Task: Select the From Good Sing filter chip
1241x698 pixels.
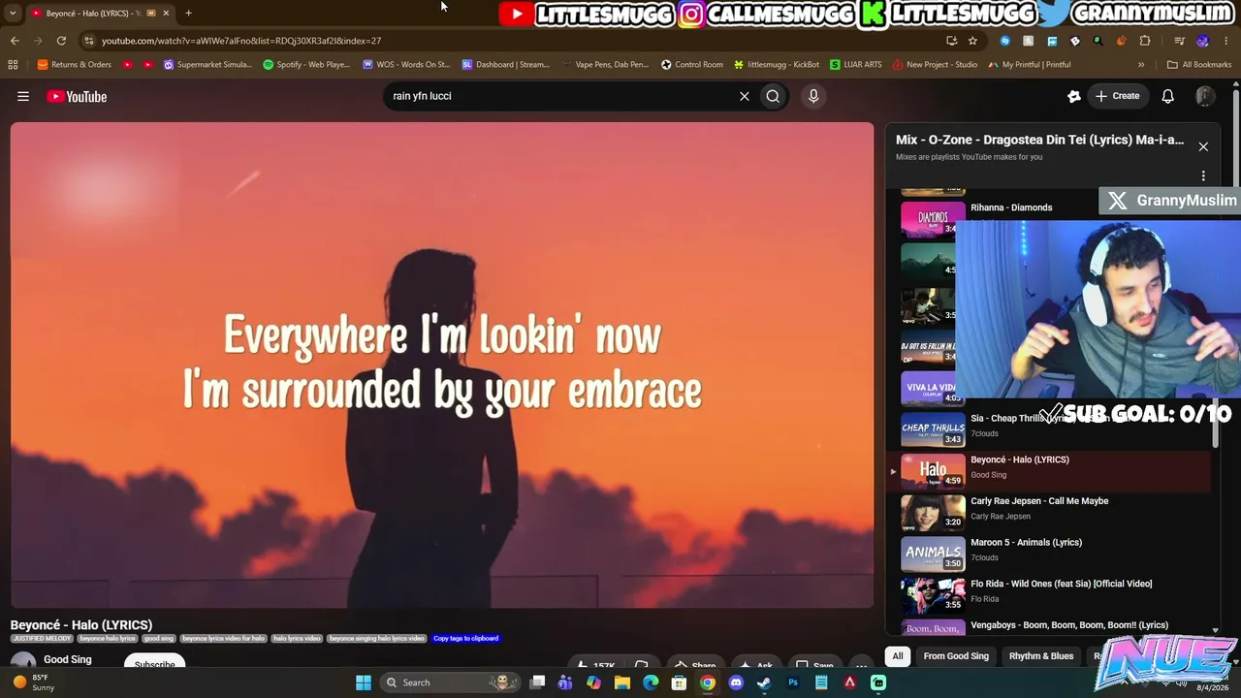Action: point(956,656)
